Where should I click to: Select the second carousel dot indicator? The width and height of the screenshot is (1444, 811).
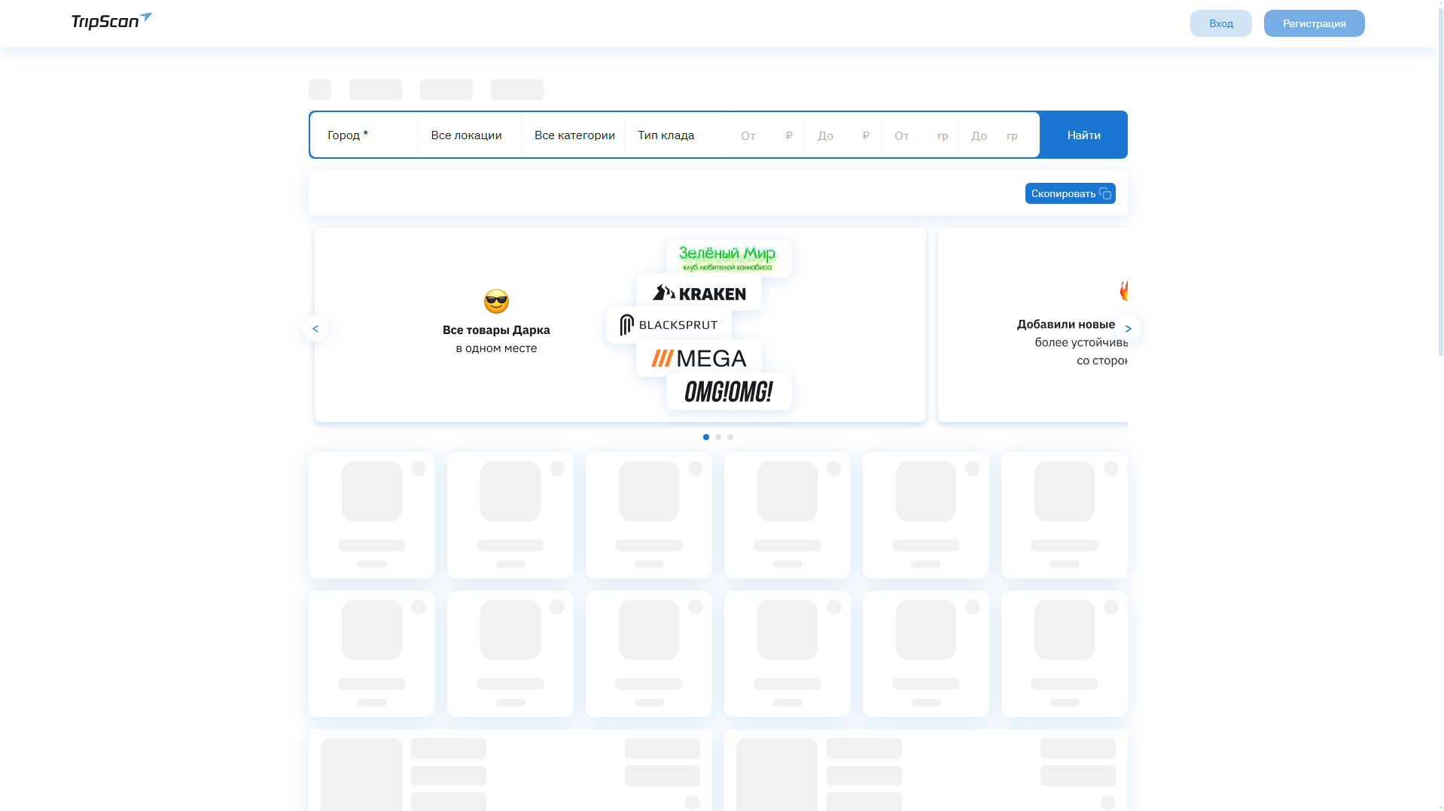718,437
